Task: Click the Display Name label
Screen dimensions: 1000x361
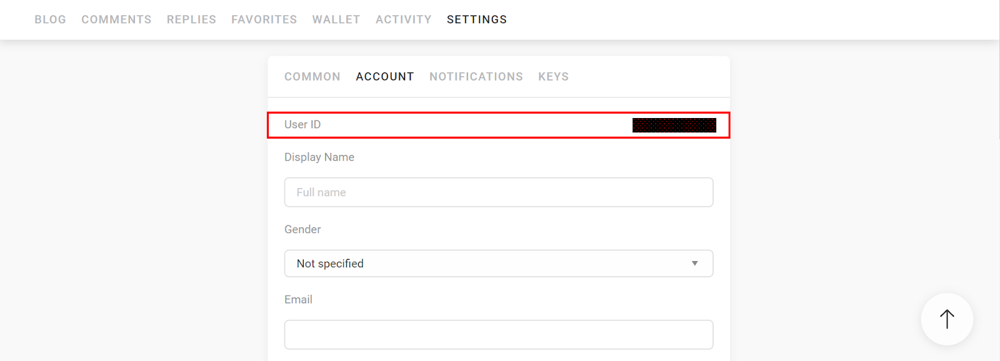Action: [319, 157]
